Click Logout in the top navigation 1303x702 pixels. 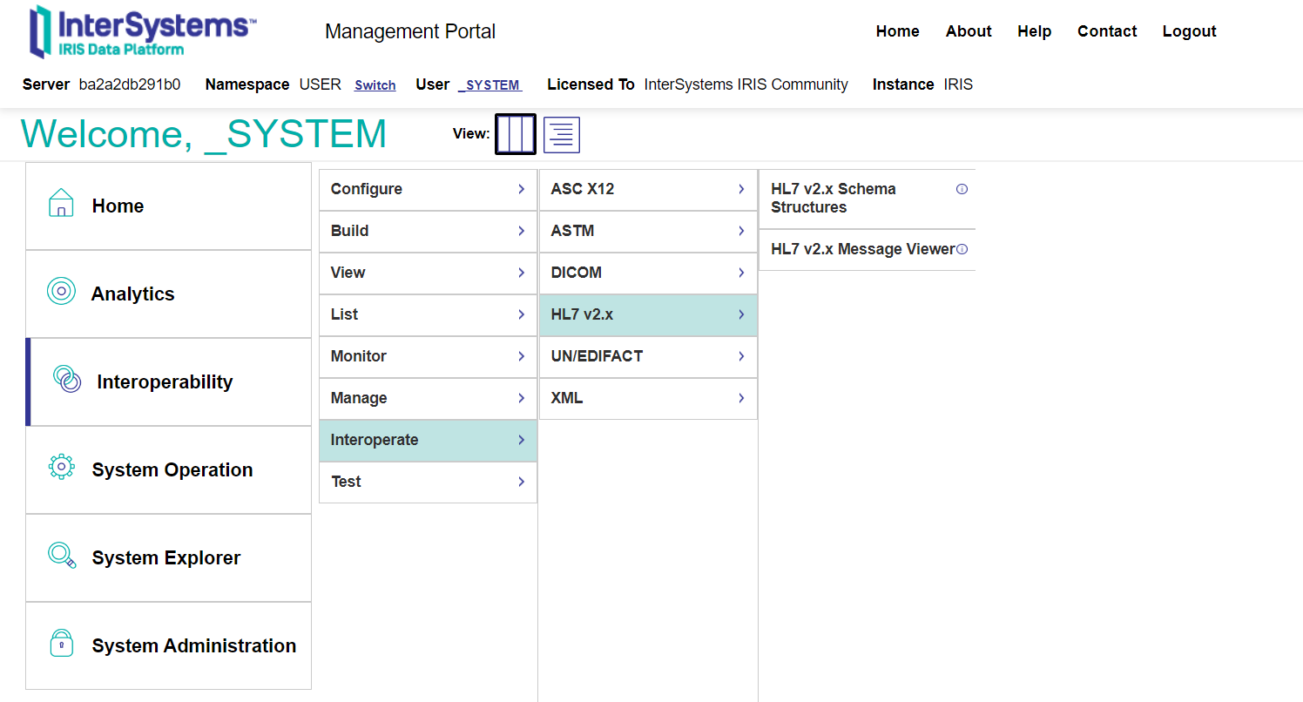[1189, 31]
